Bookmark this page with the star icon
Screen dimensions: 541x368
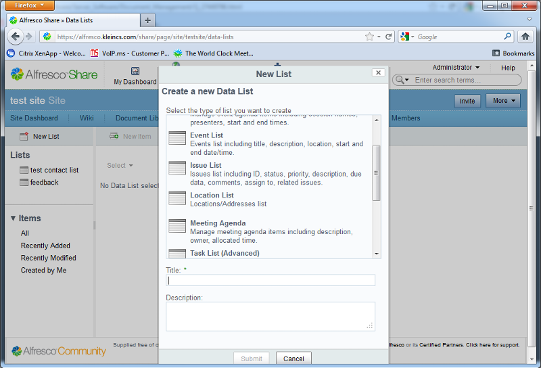tap(369, 37)
